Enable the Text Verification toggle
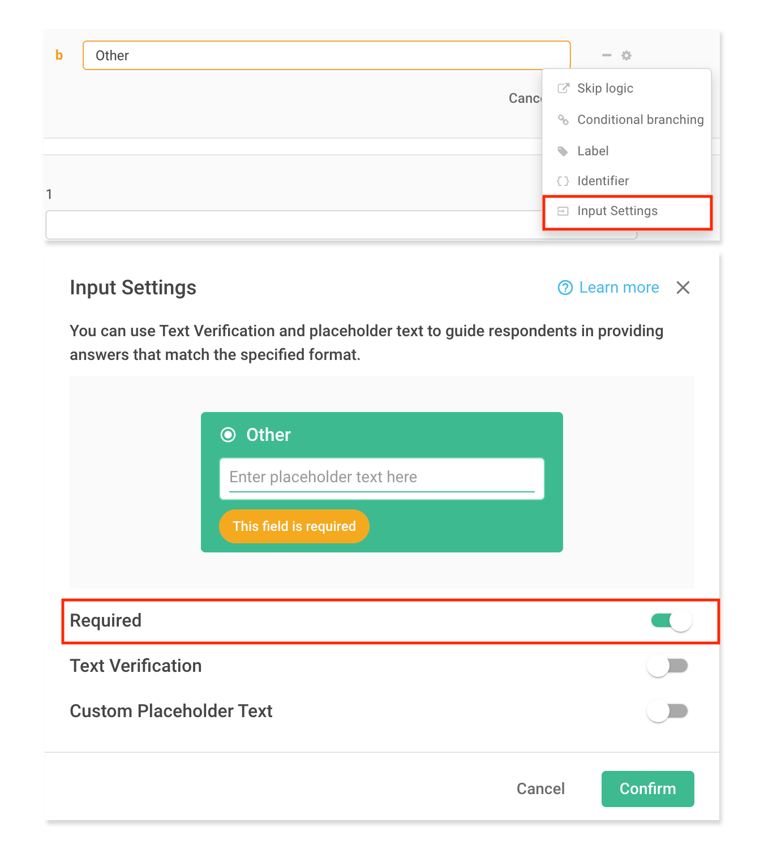The width and height of the screenshot is (764, 849). coord(668,666)
